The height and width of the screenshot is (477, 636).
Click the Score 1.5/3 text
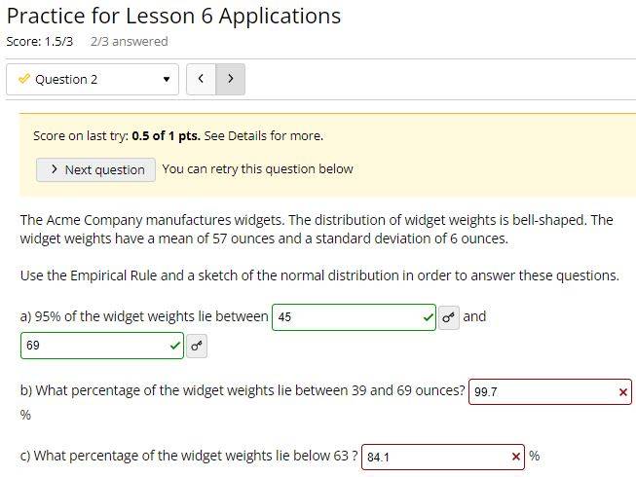pos(40,41)
